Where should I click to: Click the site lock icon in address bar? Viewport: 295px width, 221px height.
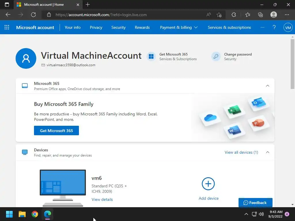[x=49, y=15]
